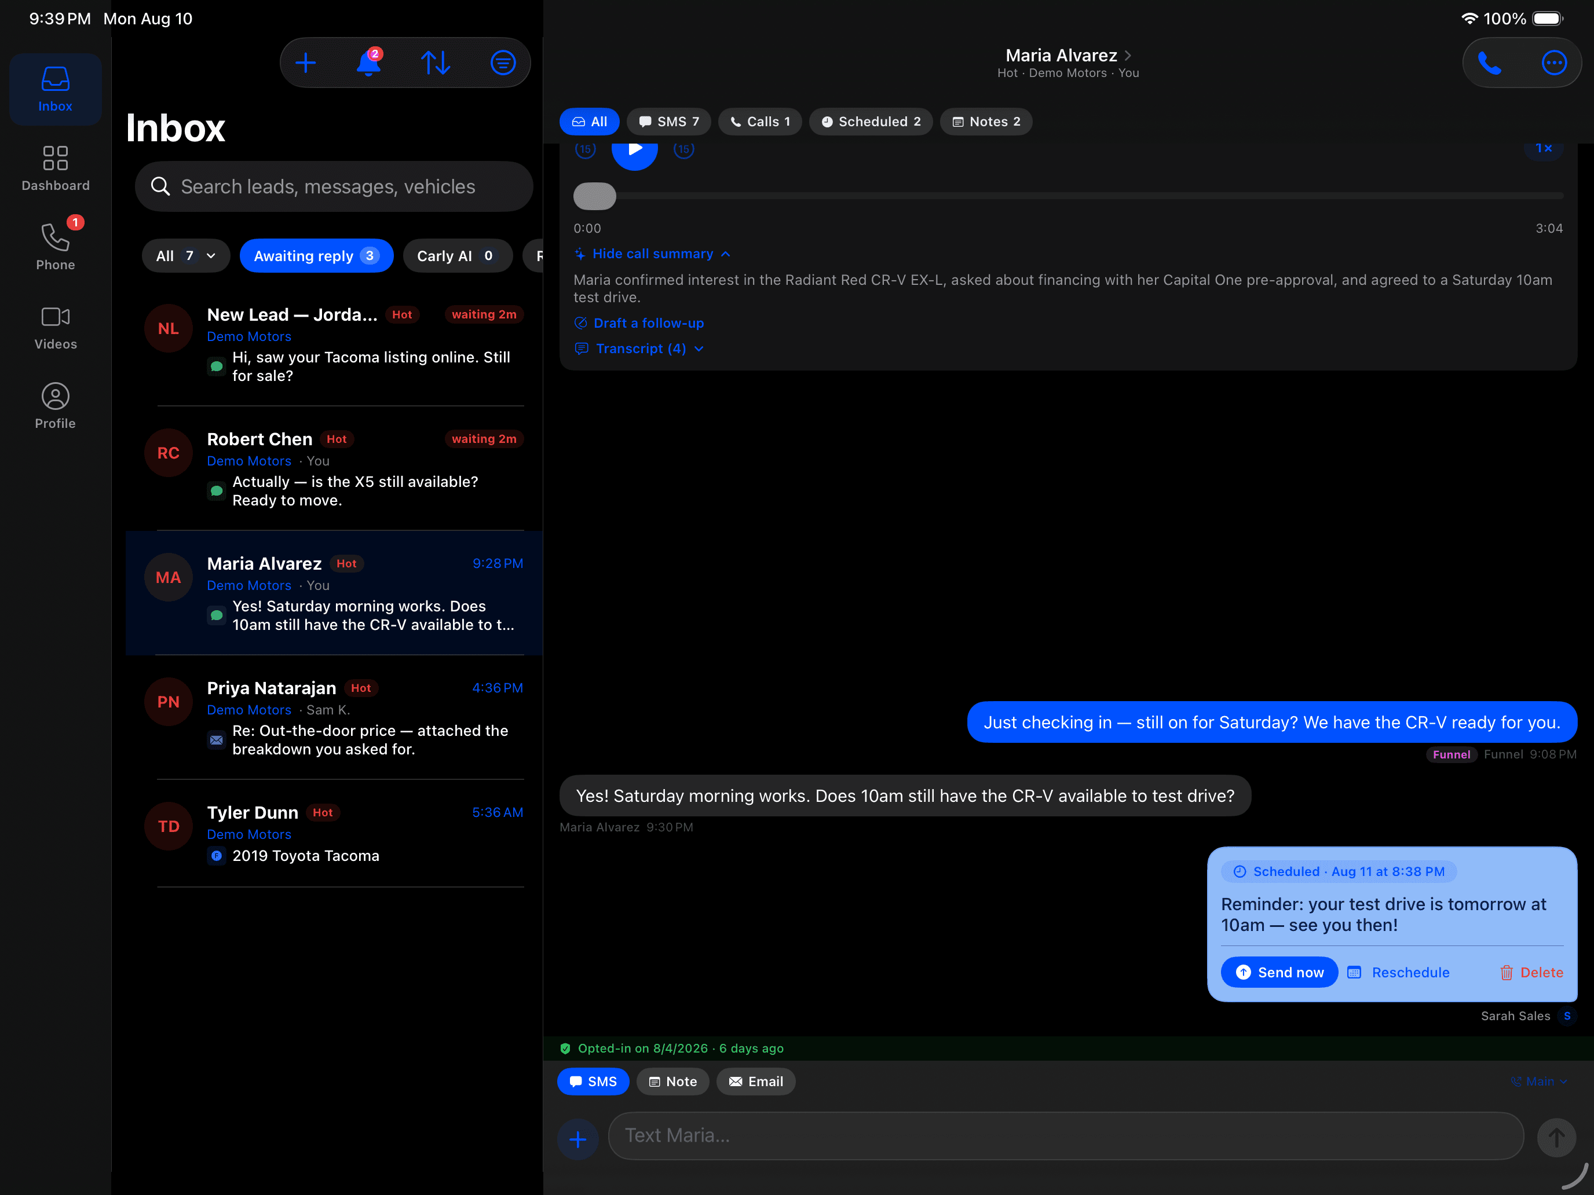The image size is (1594, 1195).
Task: Click the MA avatar for Maria Alvarez
Action: 168,577
